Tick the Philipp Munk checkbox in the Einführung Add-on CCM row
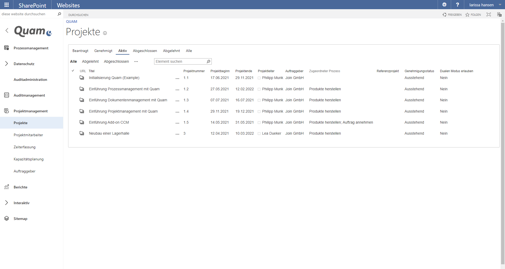The image size is (505, 269). pyautogui.click(x=259, y=122)
